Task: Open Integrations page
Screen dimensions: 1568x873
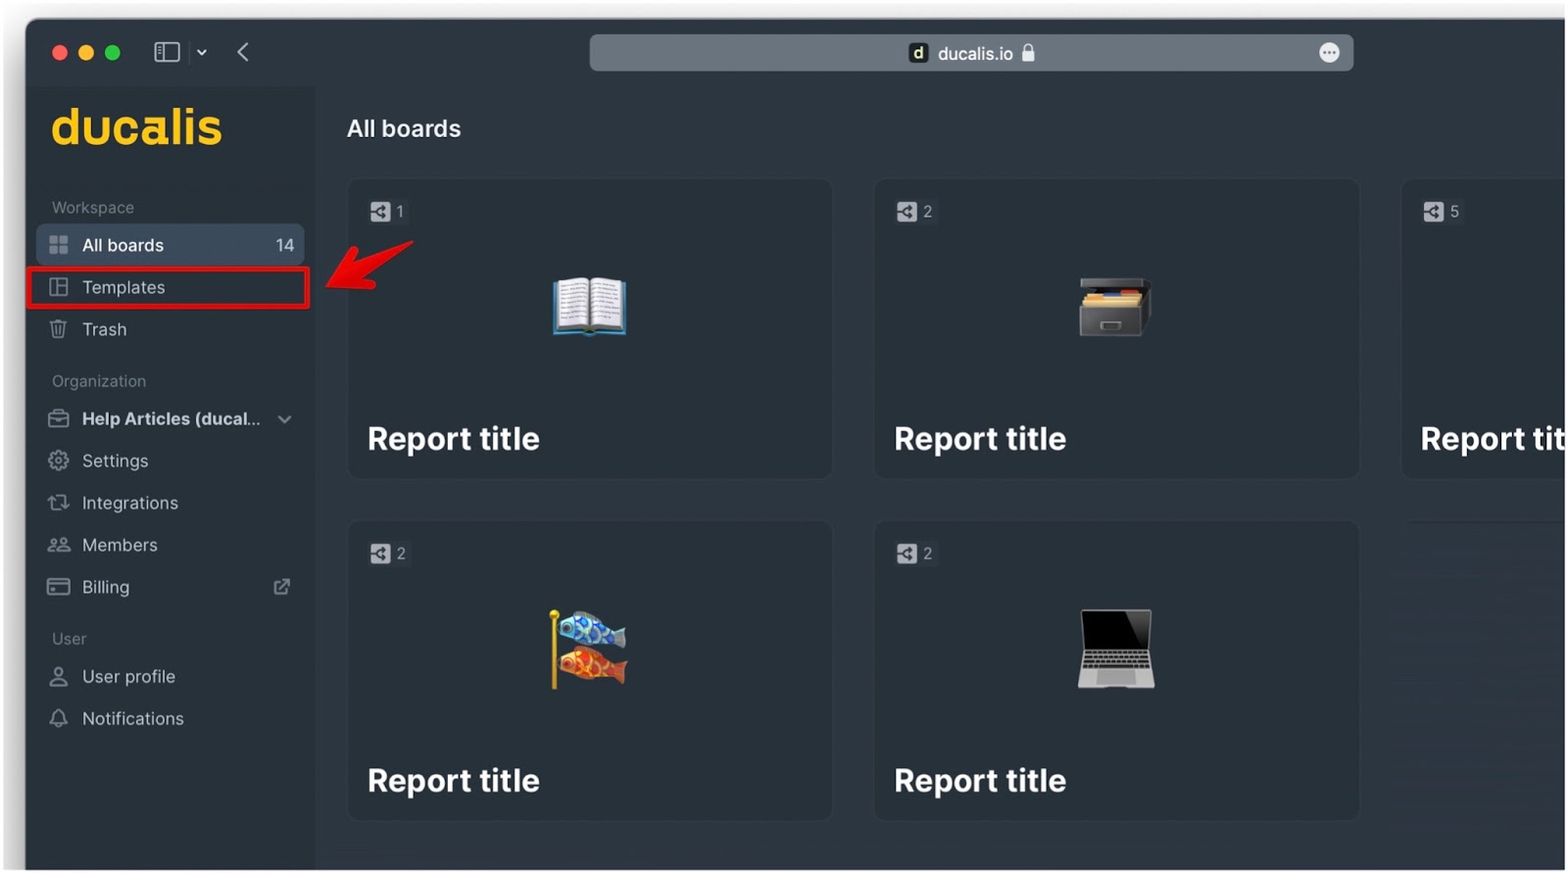Action: point(170,503)
